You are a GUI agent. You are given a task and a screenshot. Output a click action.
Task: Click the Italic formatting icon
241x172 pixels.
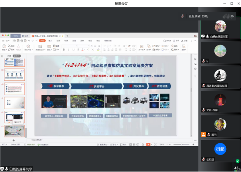(68, 50)
